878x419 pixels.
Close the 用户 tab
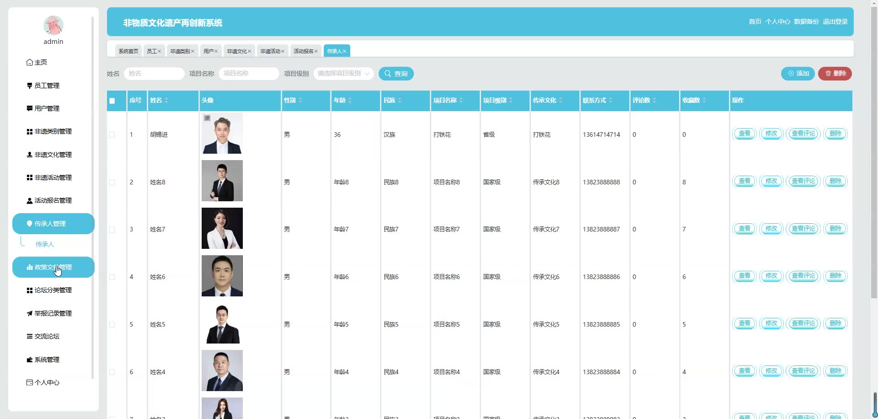[216, 51]
